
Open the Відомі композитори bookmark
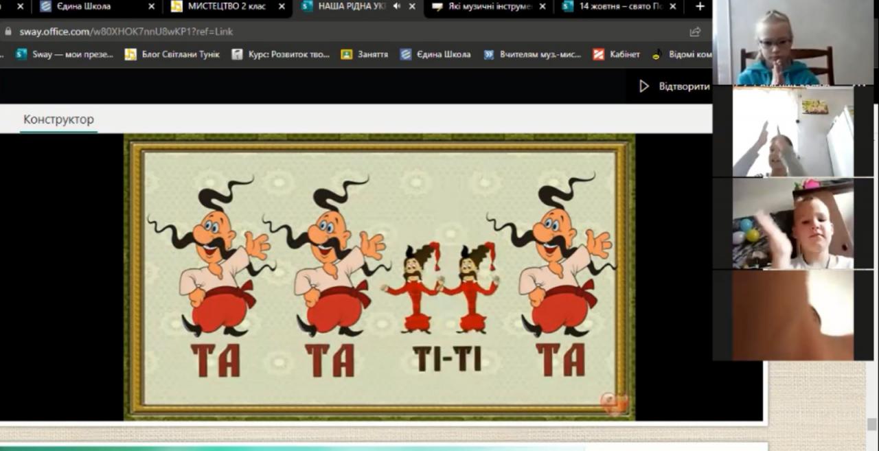(682, 54)
